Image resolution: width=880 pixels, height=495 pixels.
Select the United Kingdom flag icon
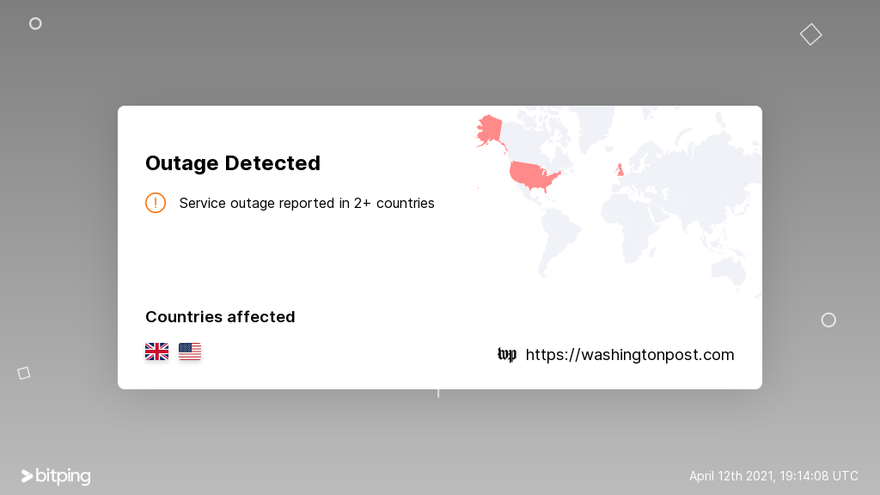156,351
